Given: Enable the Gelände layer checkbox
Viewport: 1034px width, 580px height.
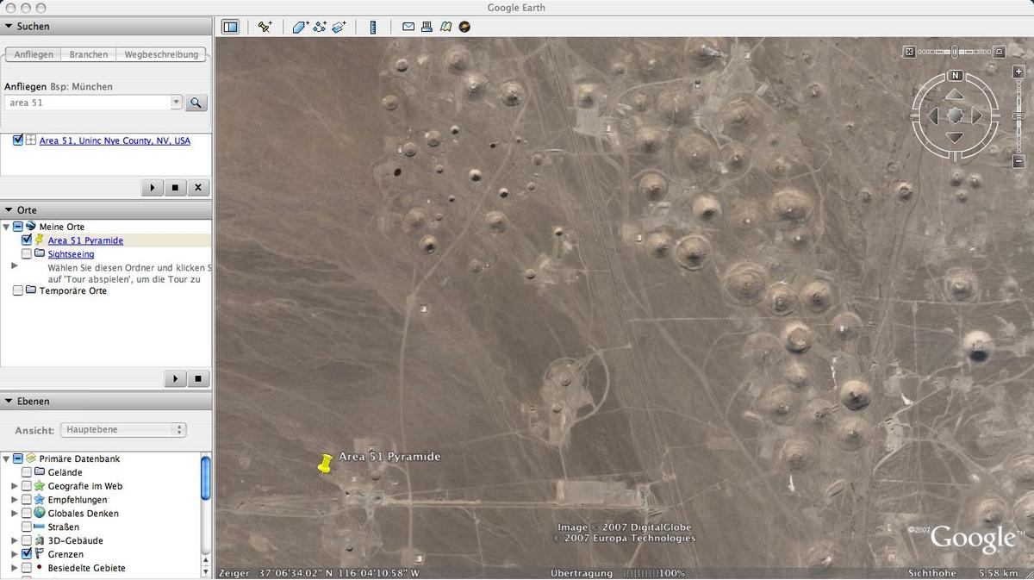Looking at the screenshot, I should pos(27,472).
